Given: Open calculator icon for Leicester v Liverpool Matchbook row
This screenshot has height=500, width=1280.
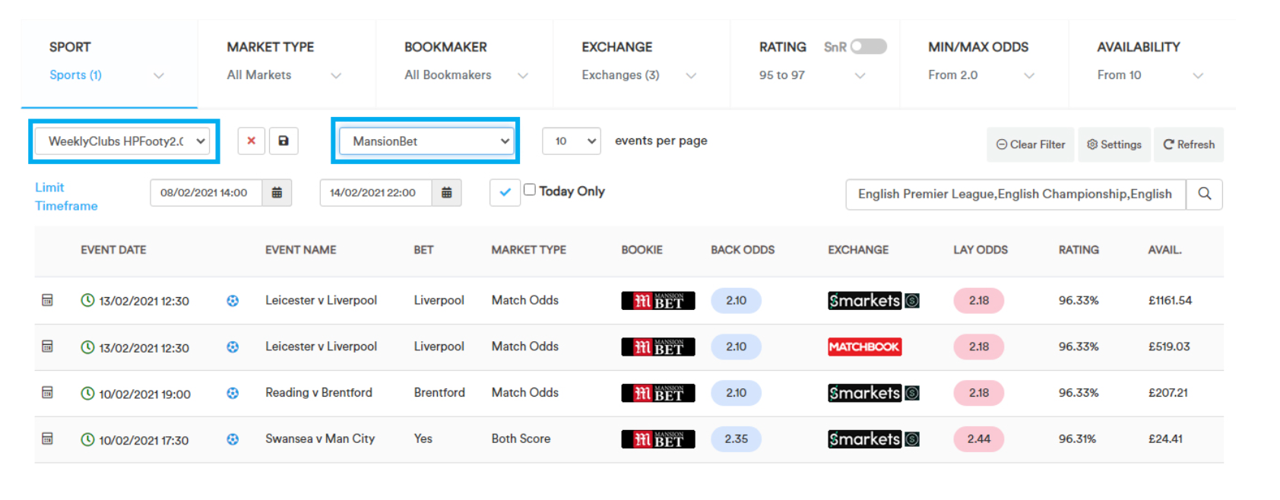Looking at the screenshot, I should (x=47, y=347).
